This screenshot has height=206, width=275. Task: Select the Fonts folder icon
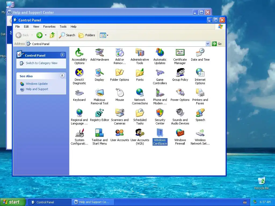coord(140,72)
